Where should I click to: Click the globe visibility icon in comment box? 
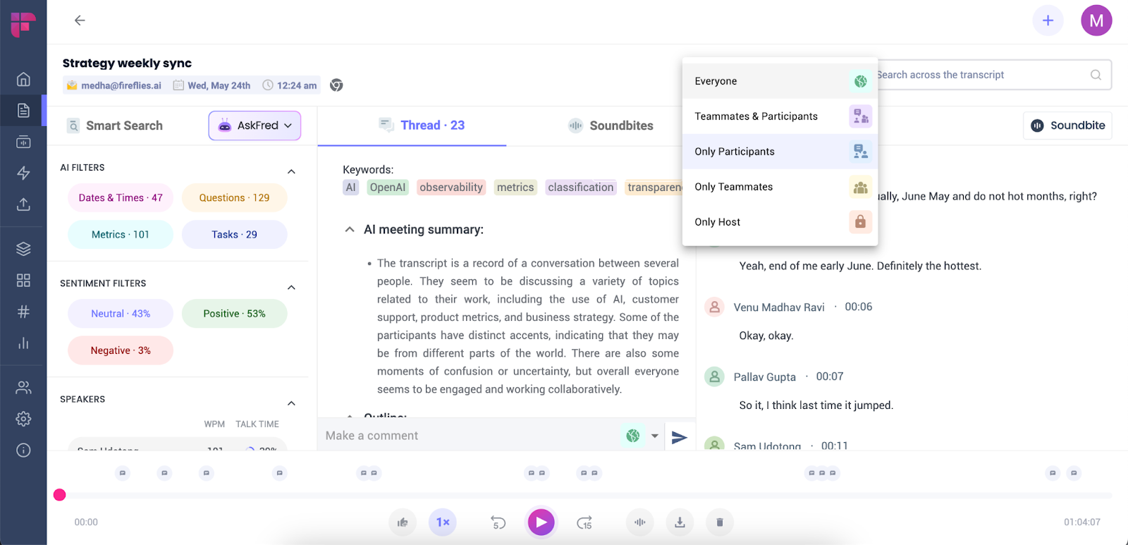click(633, 436)
